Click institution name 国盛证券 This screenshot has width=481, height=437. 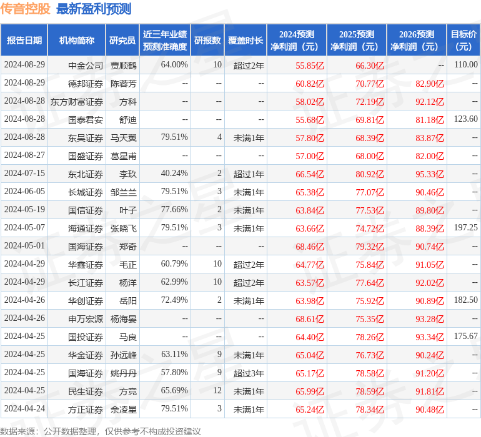pos(86,156)
